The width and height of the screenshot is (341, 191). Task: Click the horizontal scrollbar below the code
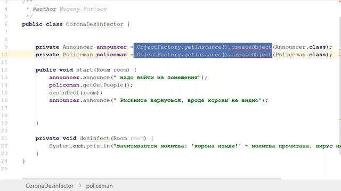pos(151,179)
